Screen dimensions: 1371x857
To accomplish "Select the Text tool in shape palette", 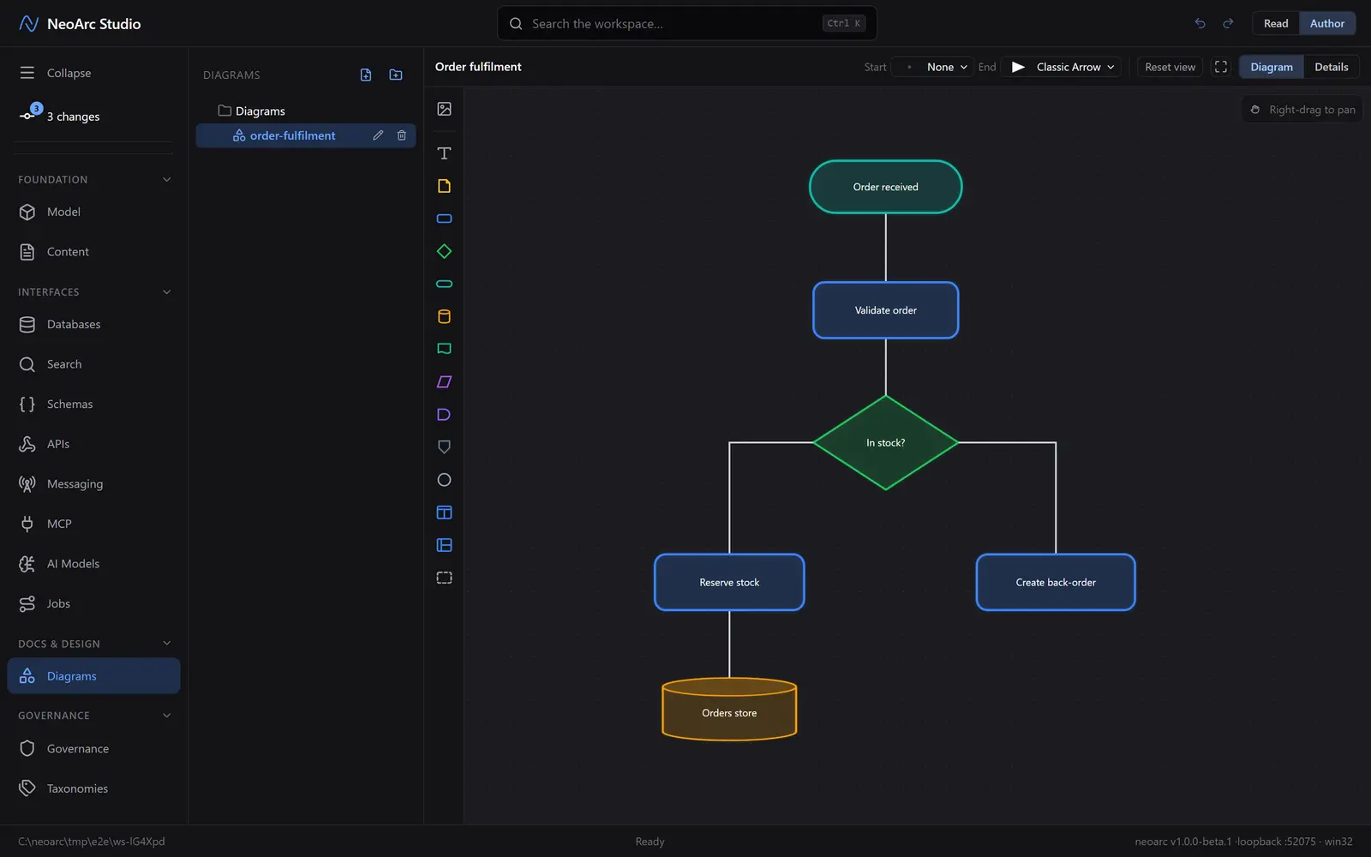I will click(x=444, y=153).
